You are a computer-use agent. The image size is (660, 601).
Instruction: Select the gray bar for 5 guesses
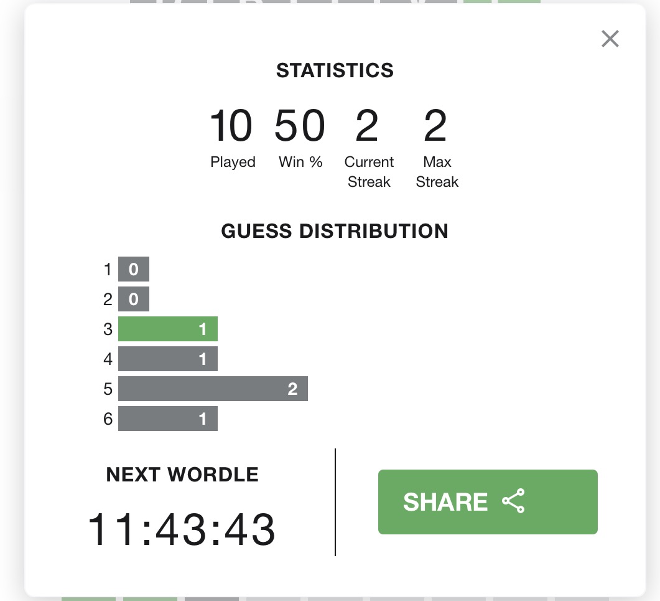pos(213,389)
